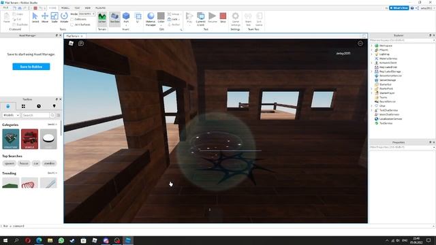Expand ReplicatedStorage in Explorer
The image size is (436, 245).
[372, 71]
